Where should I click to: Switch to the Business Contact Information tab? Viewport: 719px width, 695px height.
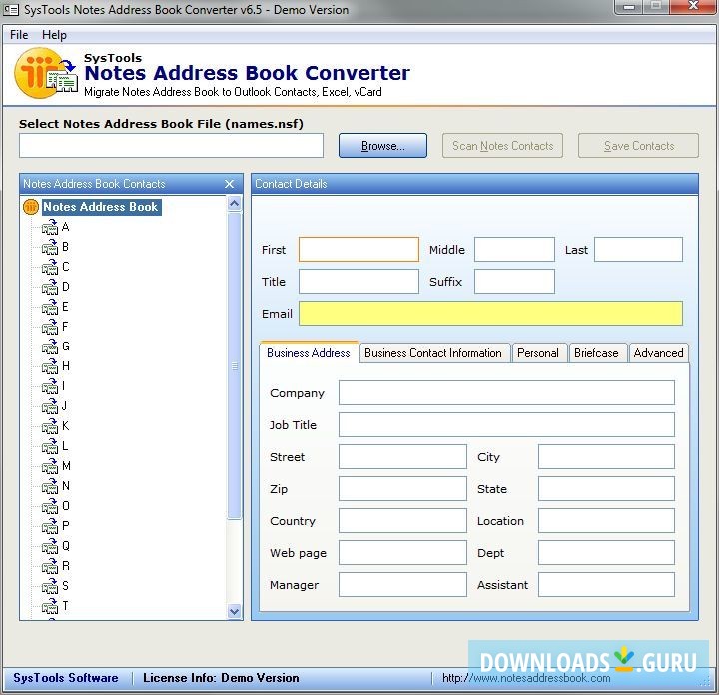click(x=434, y=353)
